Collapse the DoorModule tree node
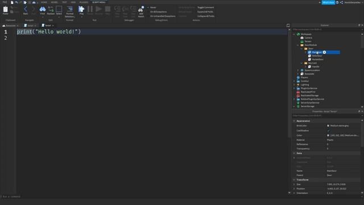This screenshot has height=205, width=364. coord(298,45)
